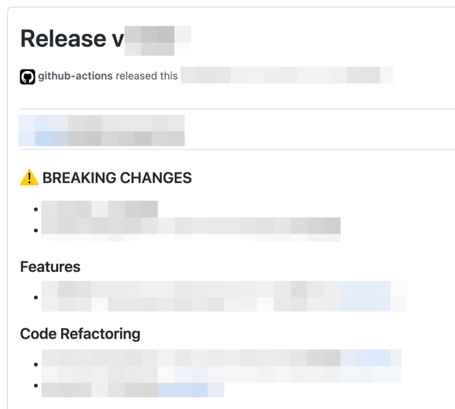Open the blue commit link in Features item

click(365, 296)
